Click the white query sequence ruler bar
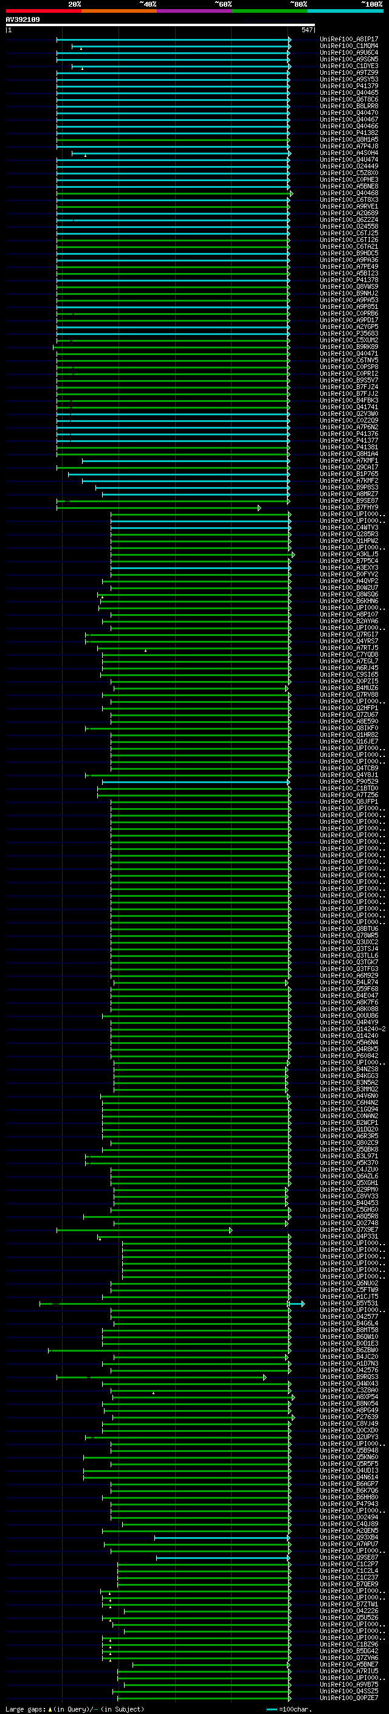 pos(160,24)
